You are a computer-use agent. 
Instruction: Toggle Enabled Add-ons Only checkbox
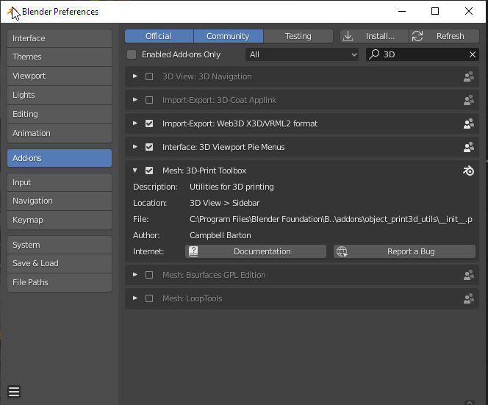point(132,54)
